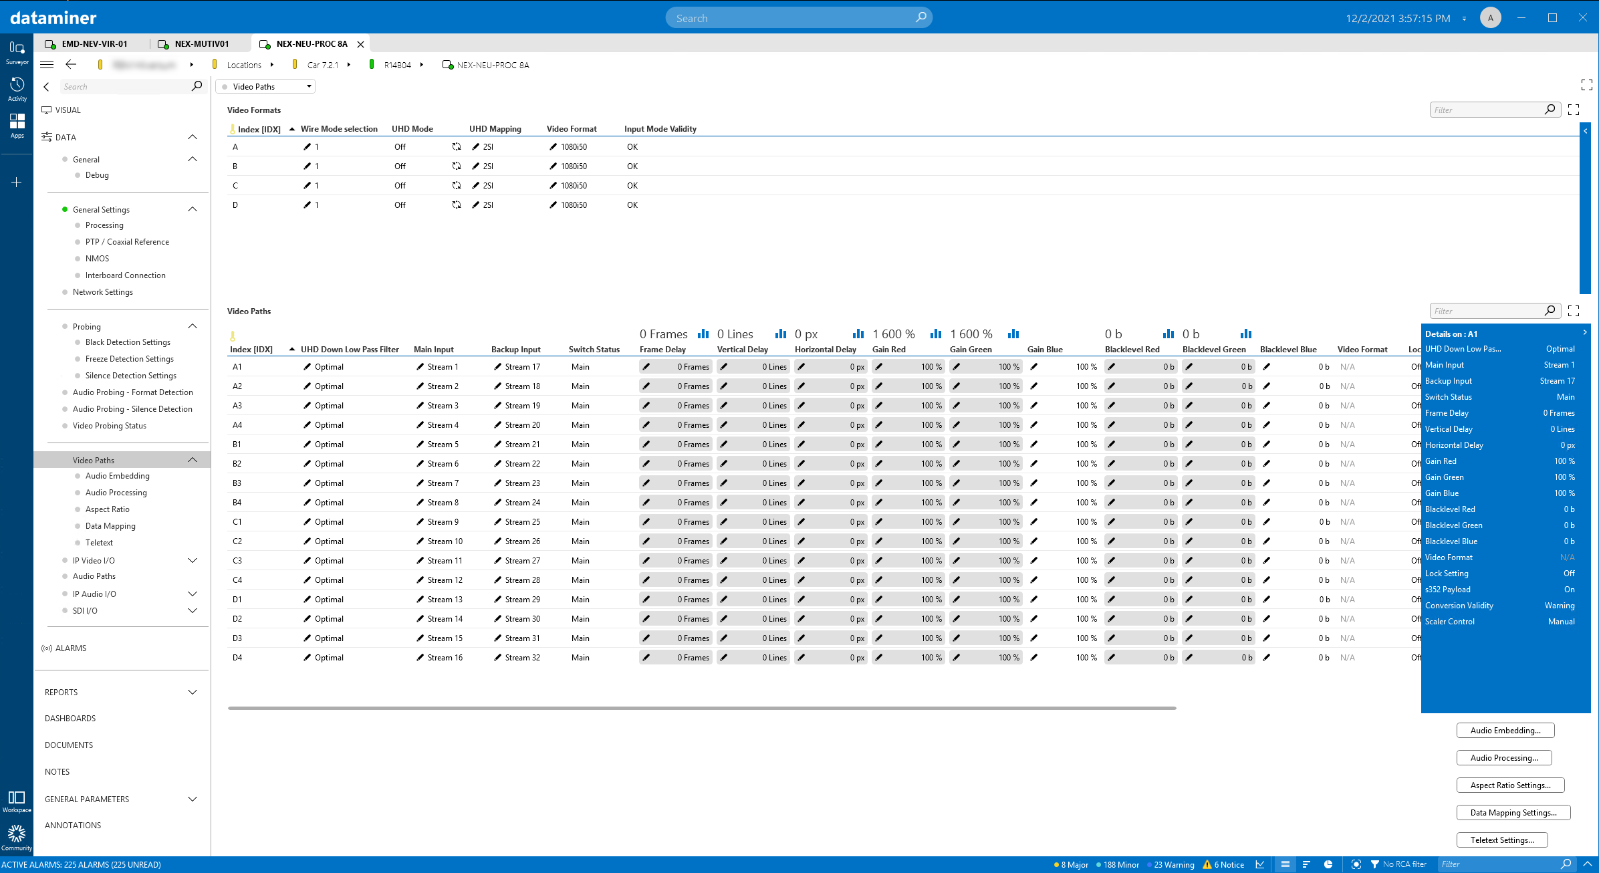Collapse the DATA section
Screen dimensions: 1599x873
point(193,137)
